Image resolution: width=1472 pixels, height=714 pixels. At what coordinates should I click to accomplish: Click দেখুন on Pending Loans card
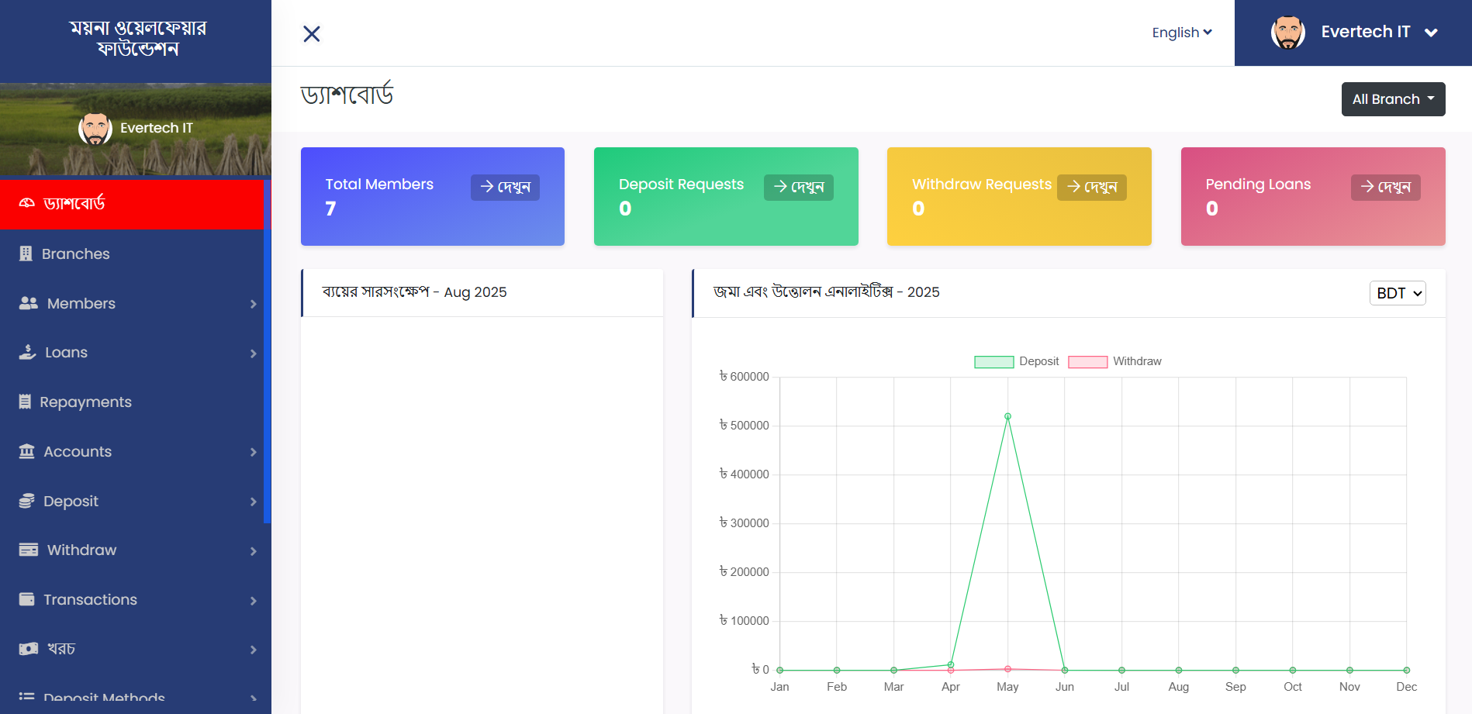tap(1385, 188)
